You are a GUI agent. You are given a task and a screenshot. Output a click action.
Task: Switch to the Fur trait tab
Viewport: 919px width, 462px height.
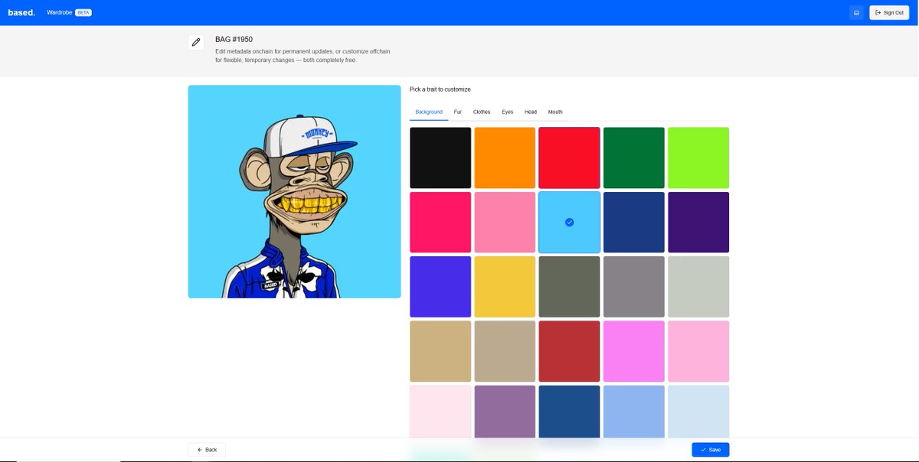(457, 112)
